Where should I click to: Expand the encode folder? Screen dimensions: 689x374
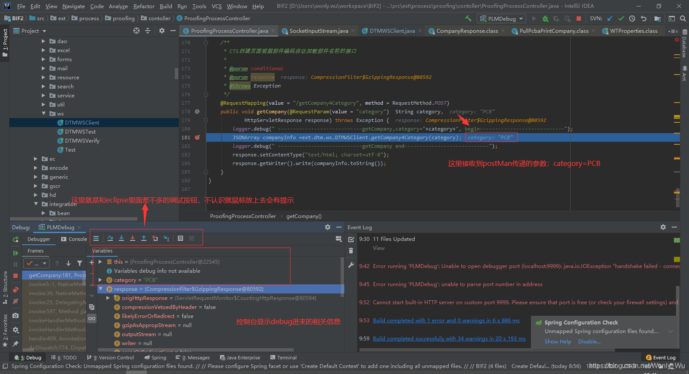coord(36,168)
